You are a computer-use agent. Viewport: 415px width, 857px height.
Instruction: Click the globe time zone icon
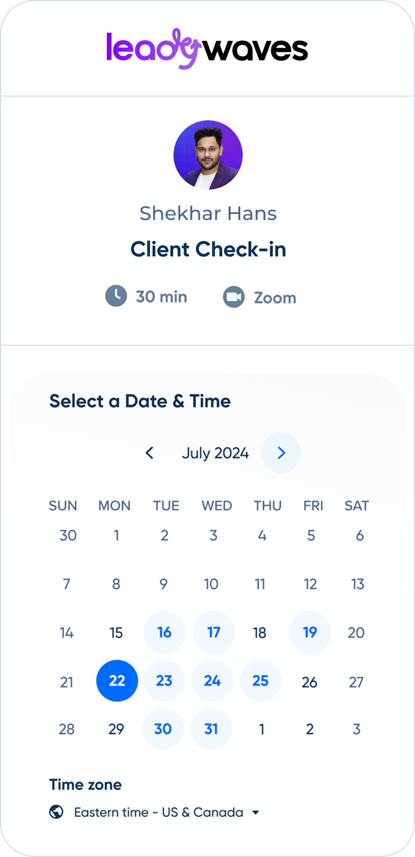(x=56, y=812)
